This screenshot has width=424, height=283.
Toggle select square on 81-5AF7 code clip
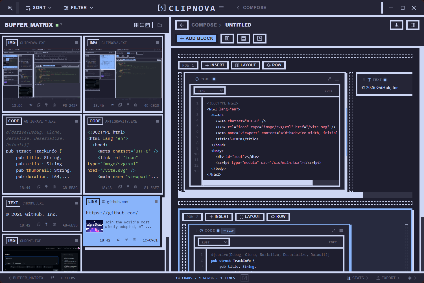(158, 121)
